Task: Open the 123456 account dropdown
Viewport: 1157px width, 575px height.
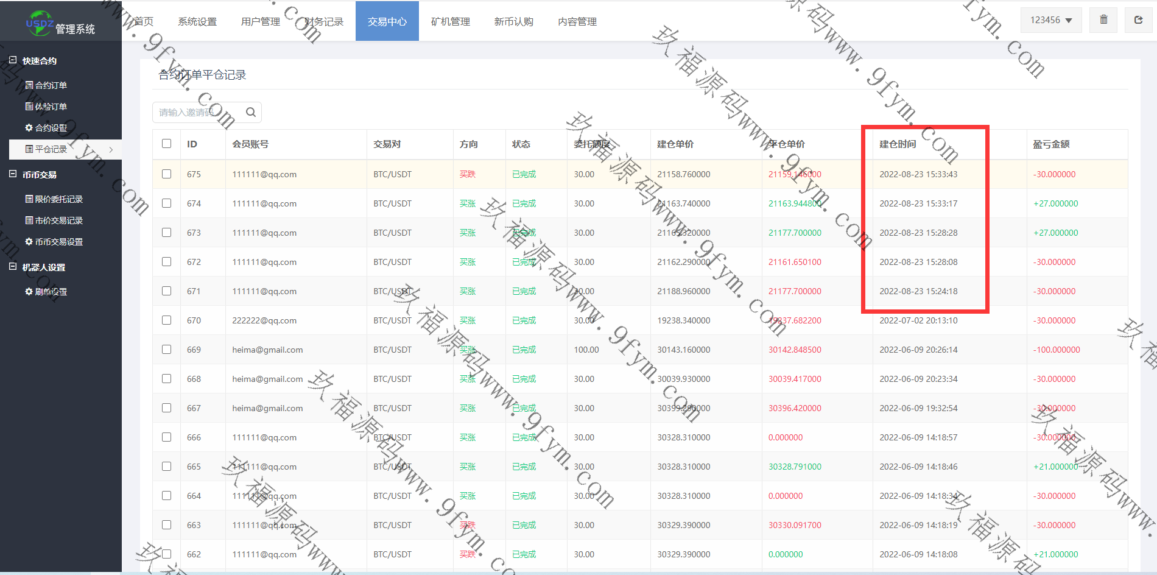Action: 1051,20
